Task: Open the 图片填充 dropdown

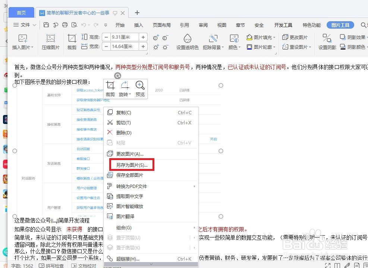Action: 274,38
